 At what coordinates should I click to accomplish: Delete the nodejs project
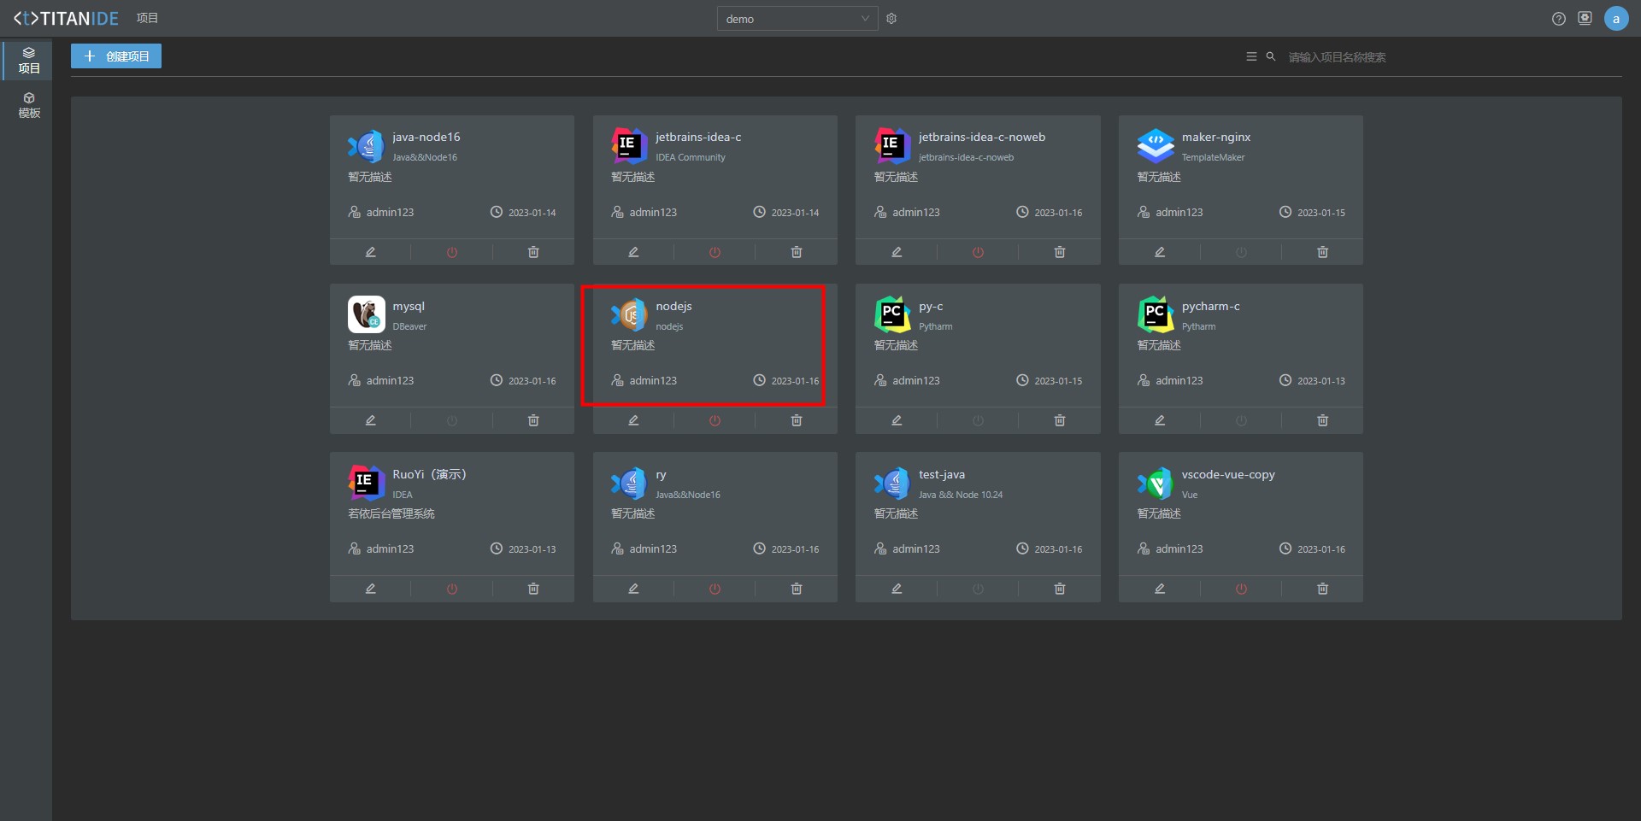pos(797,420)
